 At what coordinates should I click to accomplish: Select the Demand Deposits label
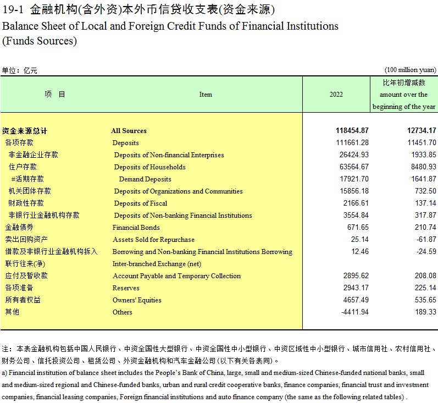pos(145,179)
